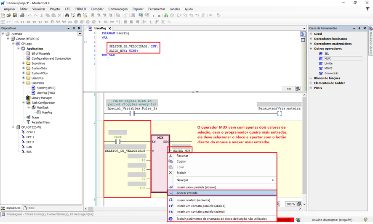Screen dimensions: 373x224
Task: Click the Save icon in the toolbar
Action: [15, 16]
